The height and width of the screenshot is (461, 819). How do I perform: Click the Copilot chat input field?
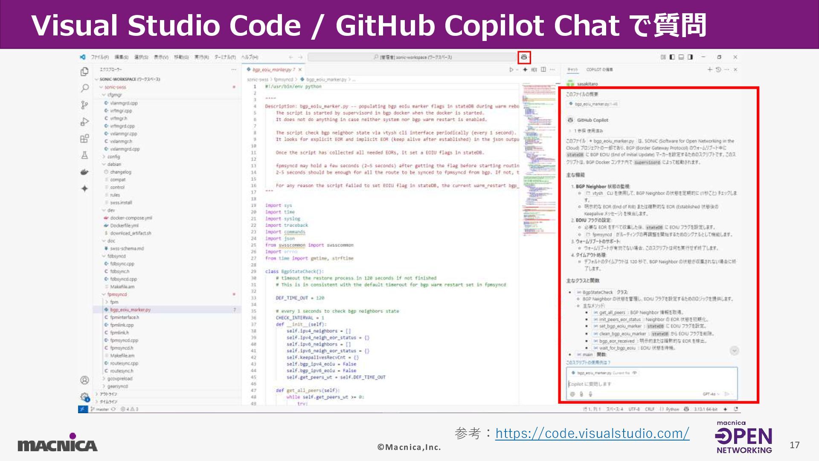tap(640, 384)
